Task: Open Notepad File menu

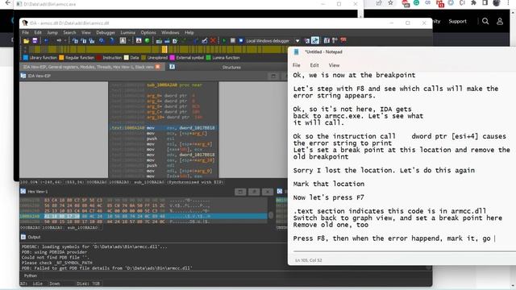Action: tap(297, 65)
